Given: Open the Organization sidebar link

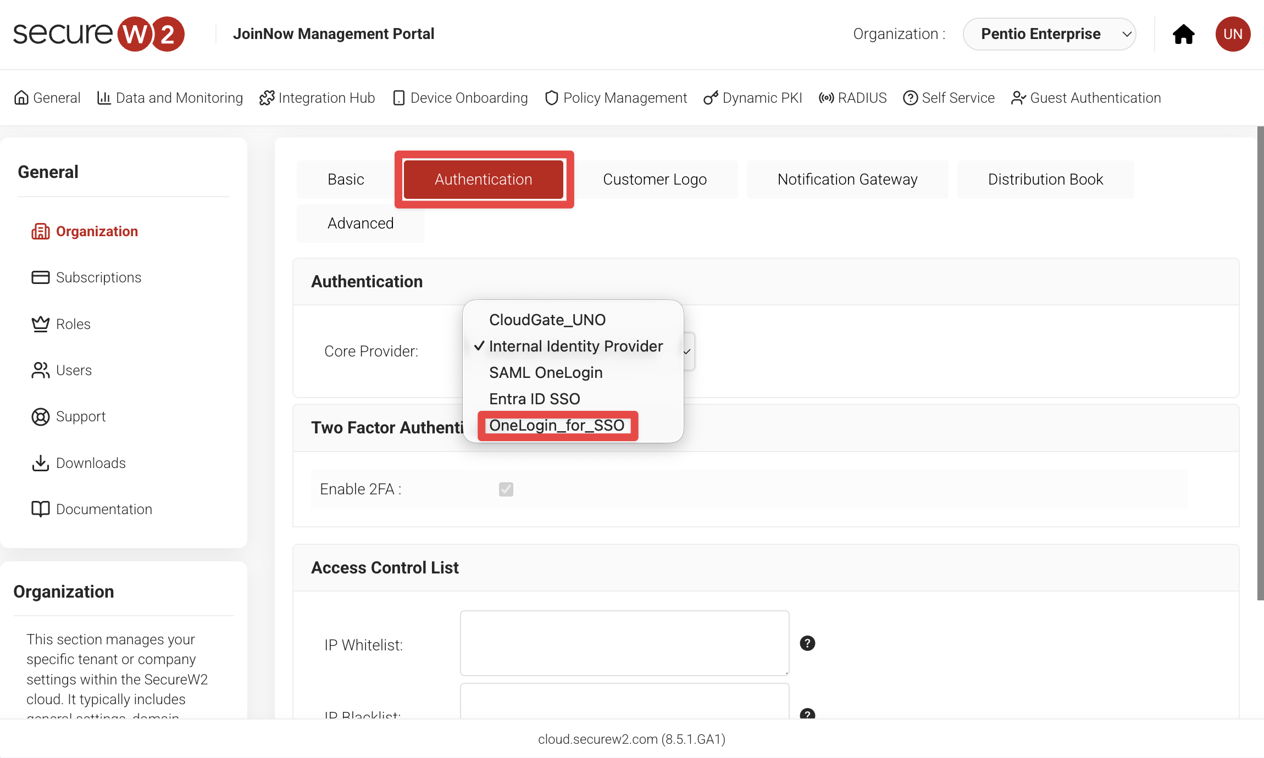Looking at the screenshot, I should [97, 231].
